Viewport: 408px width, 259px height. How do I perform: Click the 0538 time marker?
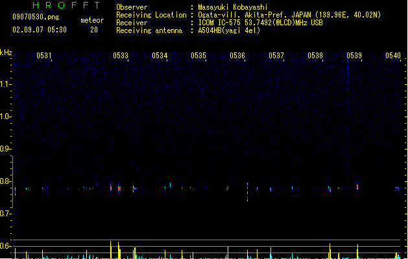(315, 56)
